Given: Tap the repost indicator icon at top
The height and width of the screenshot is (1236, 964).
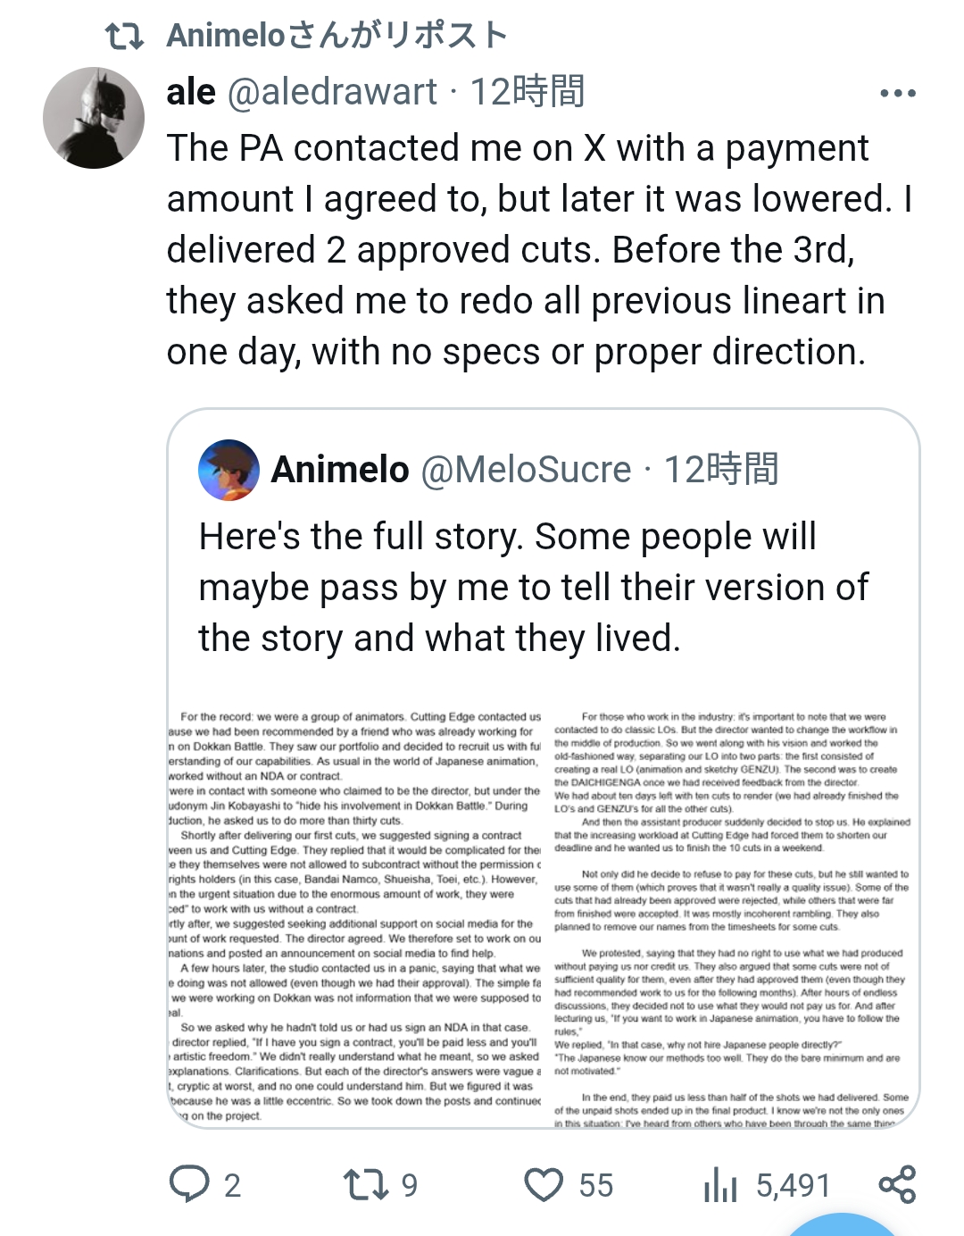Looking at the screenshot, I should (124, 37).
